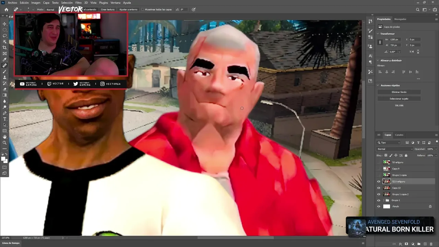The height and width of the screenshot is (247, 439).
Task: Hide the Fondo layer
Action: tap(379, 207)
